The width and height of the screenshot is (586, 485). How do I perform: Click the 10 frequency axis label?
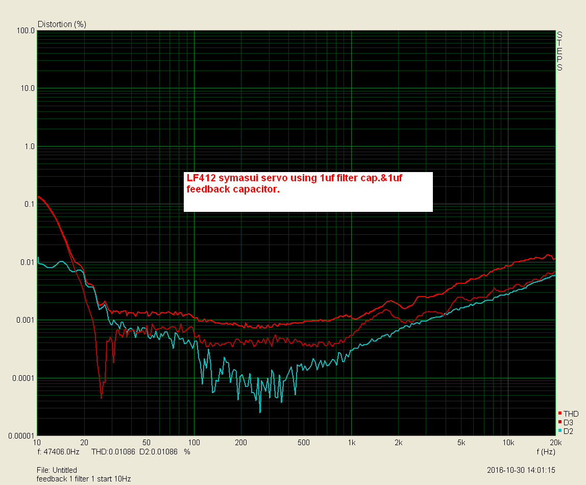pyautogui.click(x=37, y=443)
